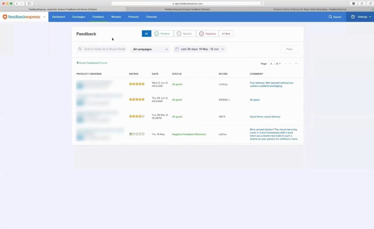Click the Filter button
374x229 pixels.
pyautogui.click(x=289, y=49)
